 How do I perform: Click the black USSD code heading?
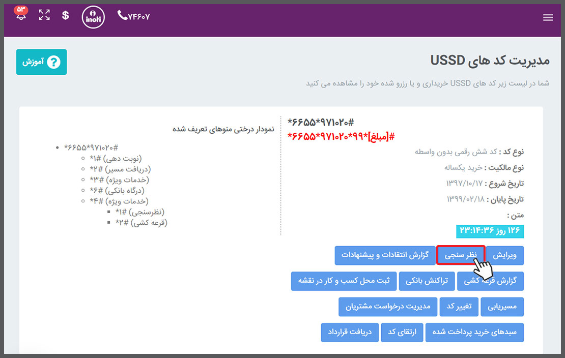point(321,123)
